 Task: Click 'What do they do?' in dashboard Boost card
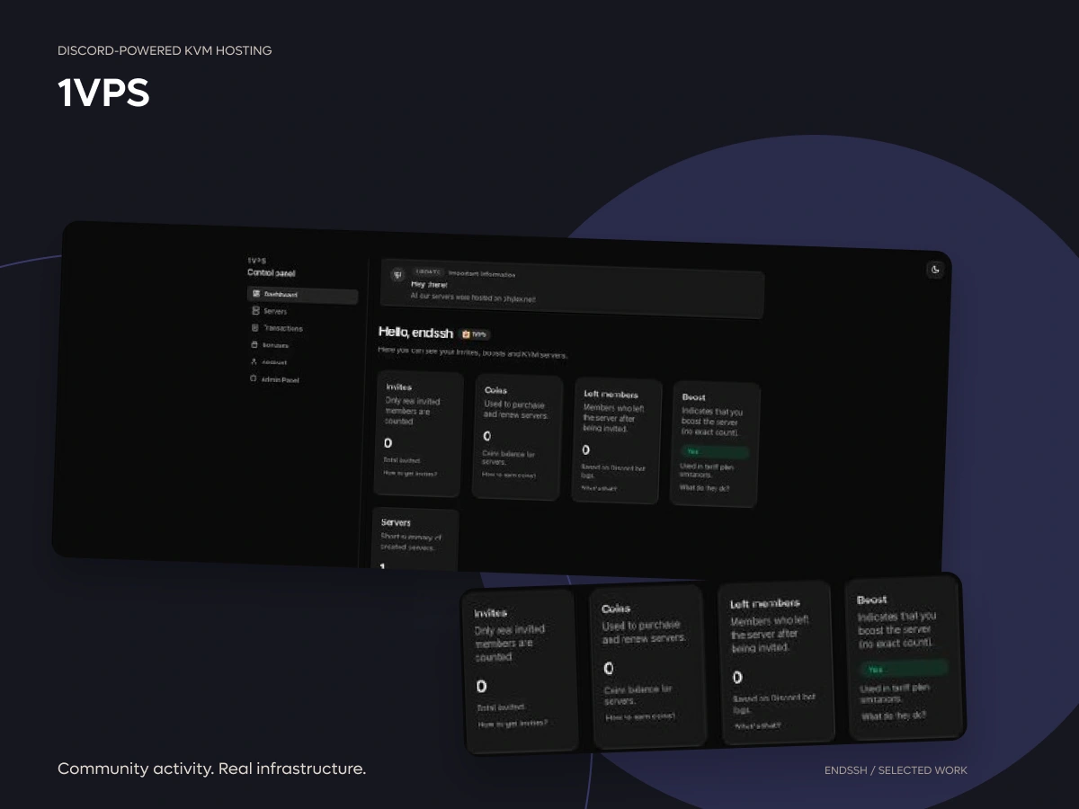[x=704, y=487]
